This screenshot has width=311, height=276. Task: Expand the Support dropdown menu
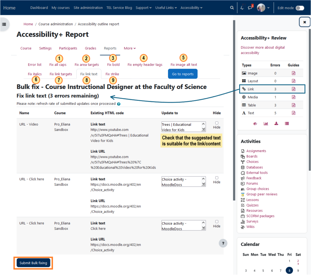[x=143, y=8]
